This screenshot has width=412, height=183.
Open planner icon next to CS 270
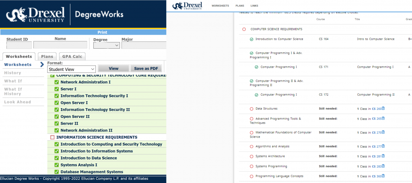pyautogui.click(x=383, y=132)
